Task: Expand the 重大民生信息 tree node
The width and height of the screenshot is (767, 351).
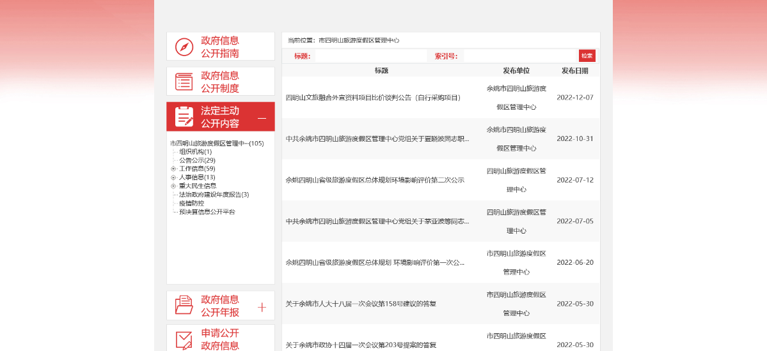Action: [173, 186]
